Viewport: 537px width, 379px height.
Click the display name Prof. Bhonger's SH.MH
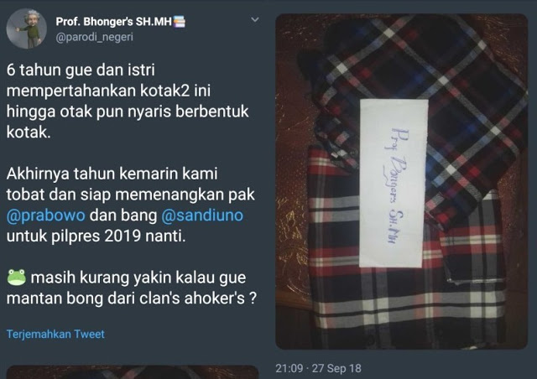(x=113, y=22)
